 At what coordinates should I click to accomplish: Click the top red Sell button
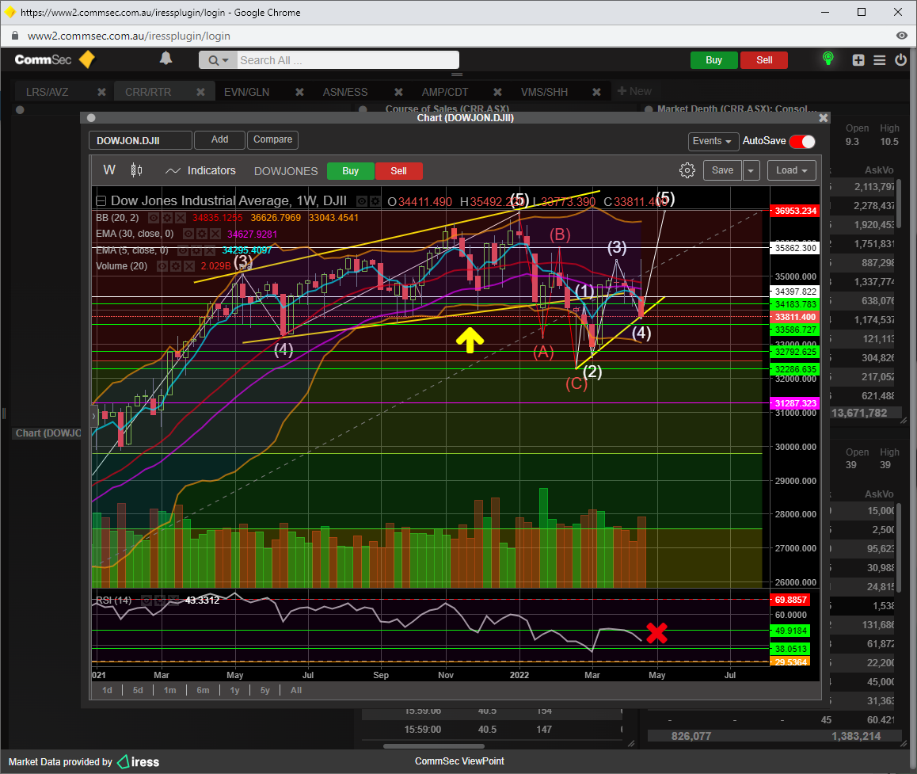point(764,60)
